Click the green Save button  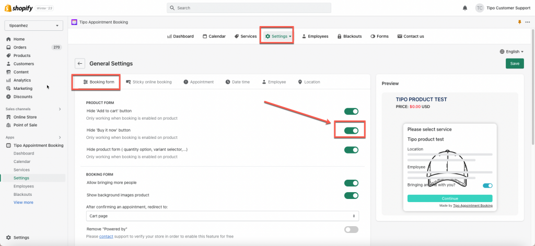pyautogui.click(x=515, y=64)
